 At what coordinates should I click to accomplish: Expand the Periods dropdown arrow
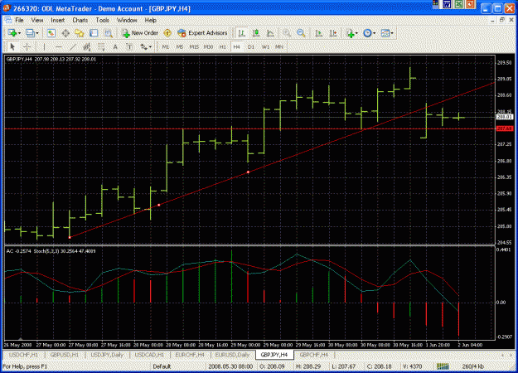(374, 33)
